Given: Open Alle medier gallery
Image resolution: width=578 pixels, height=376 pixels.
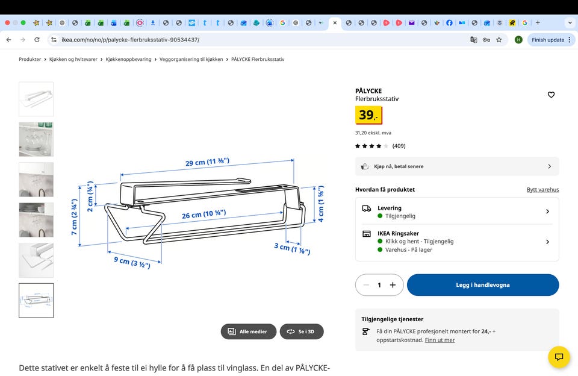Looking at the screenshot, I should click(249, 331).
